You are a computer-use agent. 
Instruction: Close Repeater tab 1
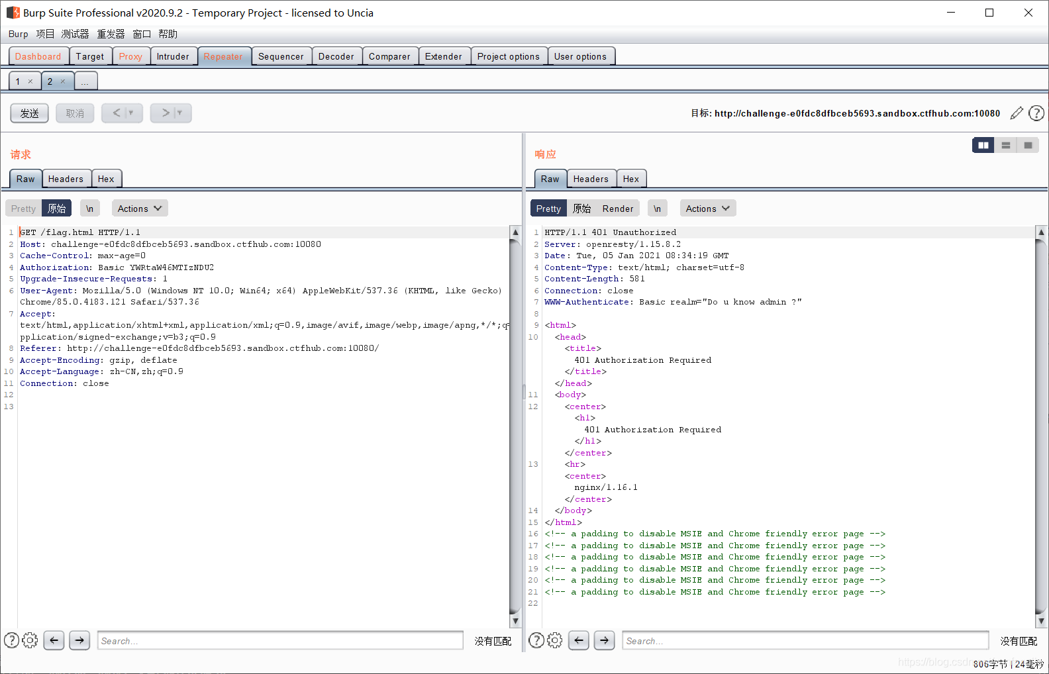pyautogui.click(x=30, y=81)
